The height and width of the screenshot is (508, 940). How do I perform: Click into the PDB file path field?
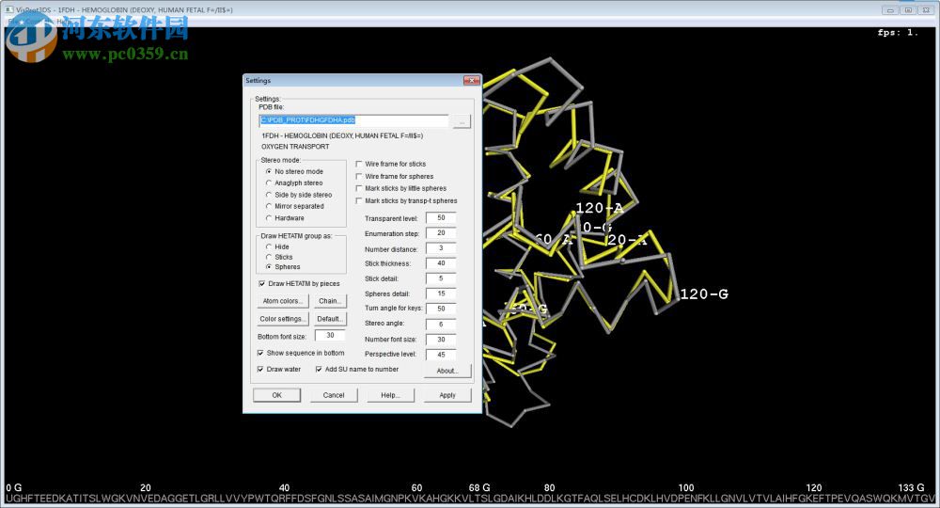[x=353, y=120]
